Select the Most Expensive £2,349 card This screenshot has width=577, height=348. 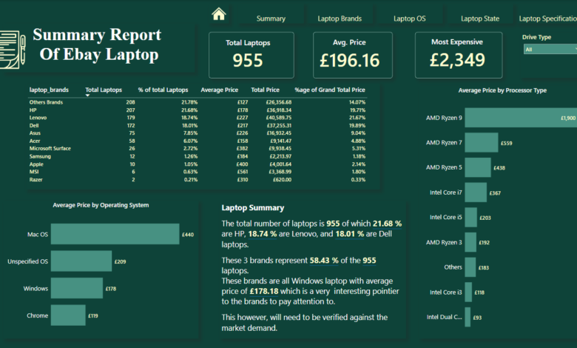click(x=459, y=55)
